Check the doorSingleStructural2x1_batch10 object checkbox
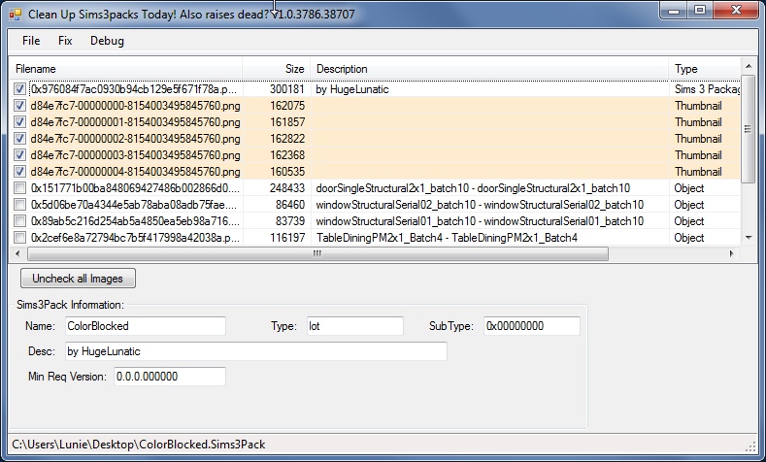 [x=20, y=188]
